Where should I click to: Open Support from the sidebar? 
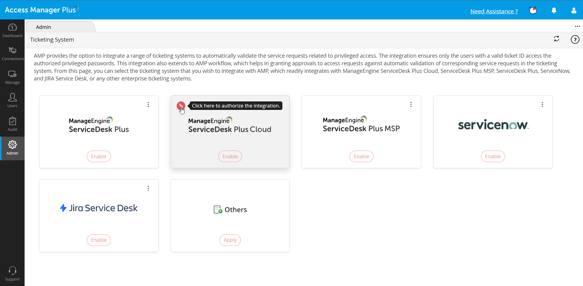point(12,274)
